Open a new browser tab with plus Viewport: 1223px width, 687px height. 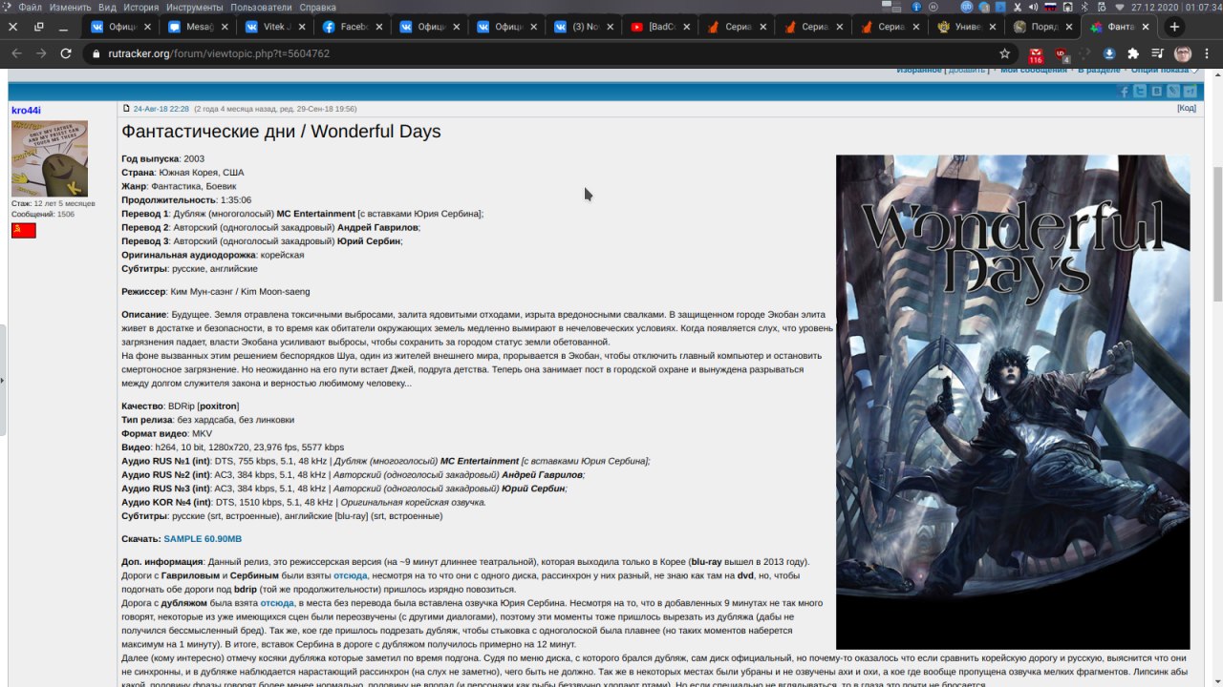[x=1174, y=27]
